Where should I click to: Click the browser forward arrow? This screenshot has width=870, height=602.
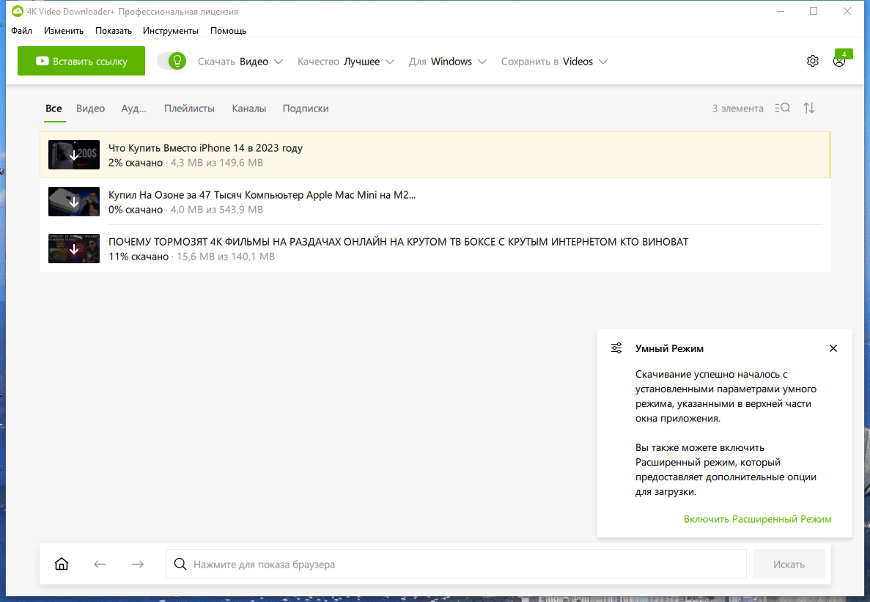138,565
